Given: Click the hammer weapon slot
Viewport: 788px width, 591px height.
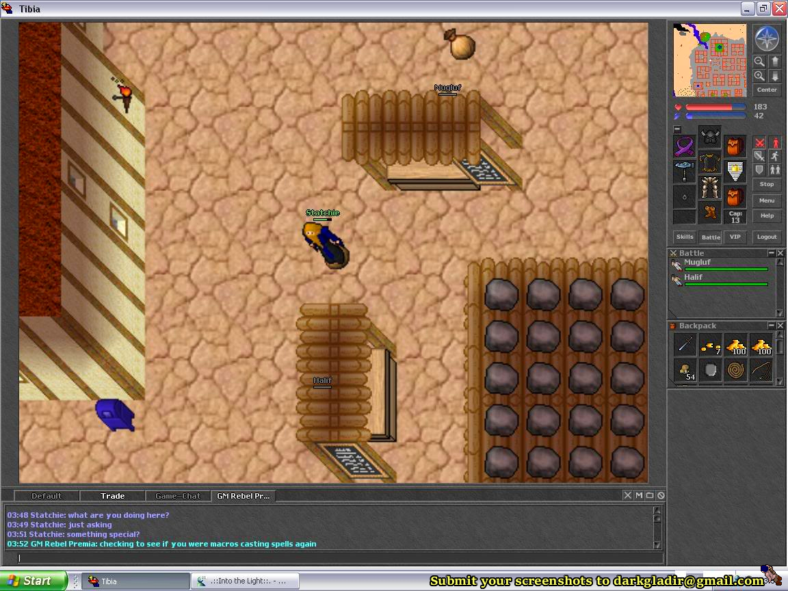Looking at the screenshot, I should click(x=685, y=171).
